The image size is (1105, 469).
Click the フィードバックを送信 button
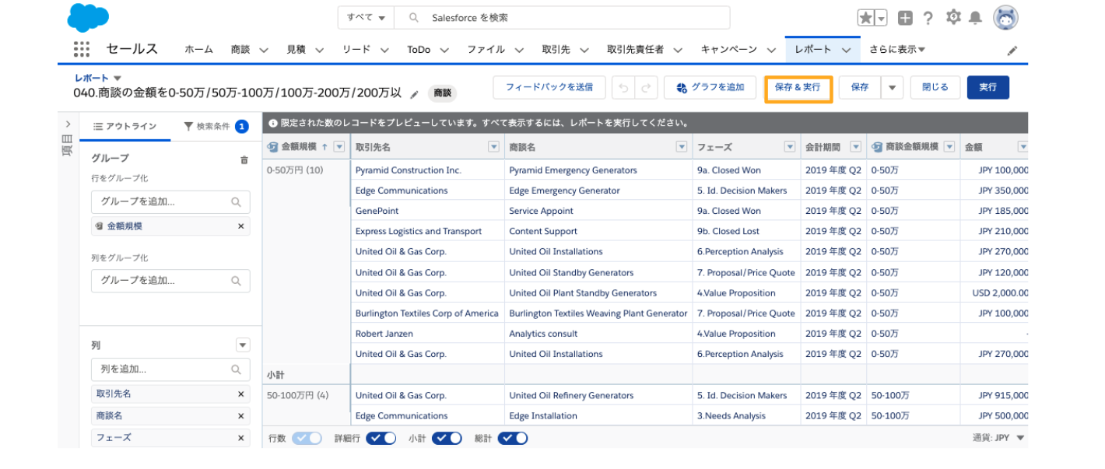pyautogui.click(x=549, y=88)
